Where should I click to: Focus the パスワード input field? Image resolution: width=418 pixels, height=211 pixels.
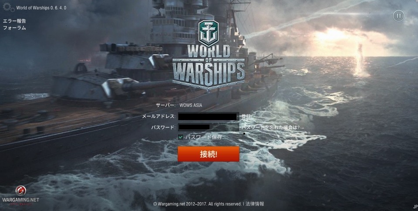click(x=209, y=127)
